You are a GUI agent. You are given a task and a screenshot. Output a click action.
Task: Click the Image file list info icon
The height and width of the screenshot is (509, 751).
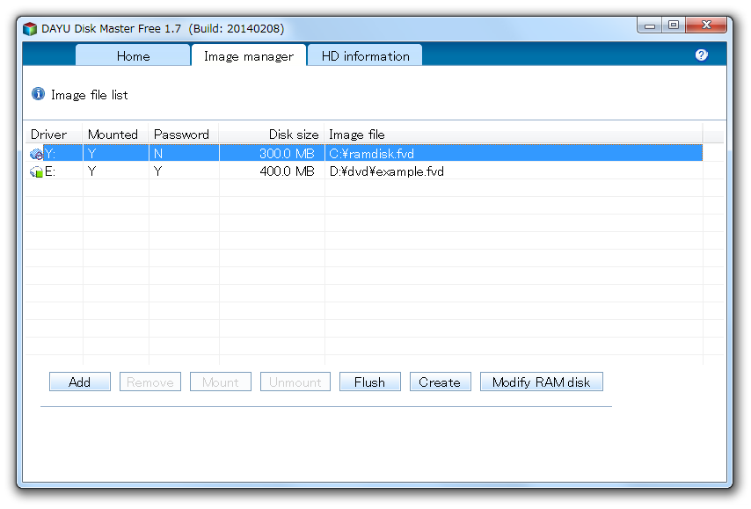(39, 93)
